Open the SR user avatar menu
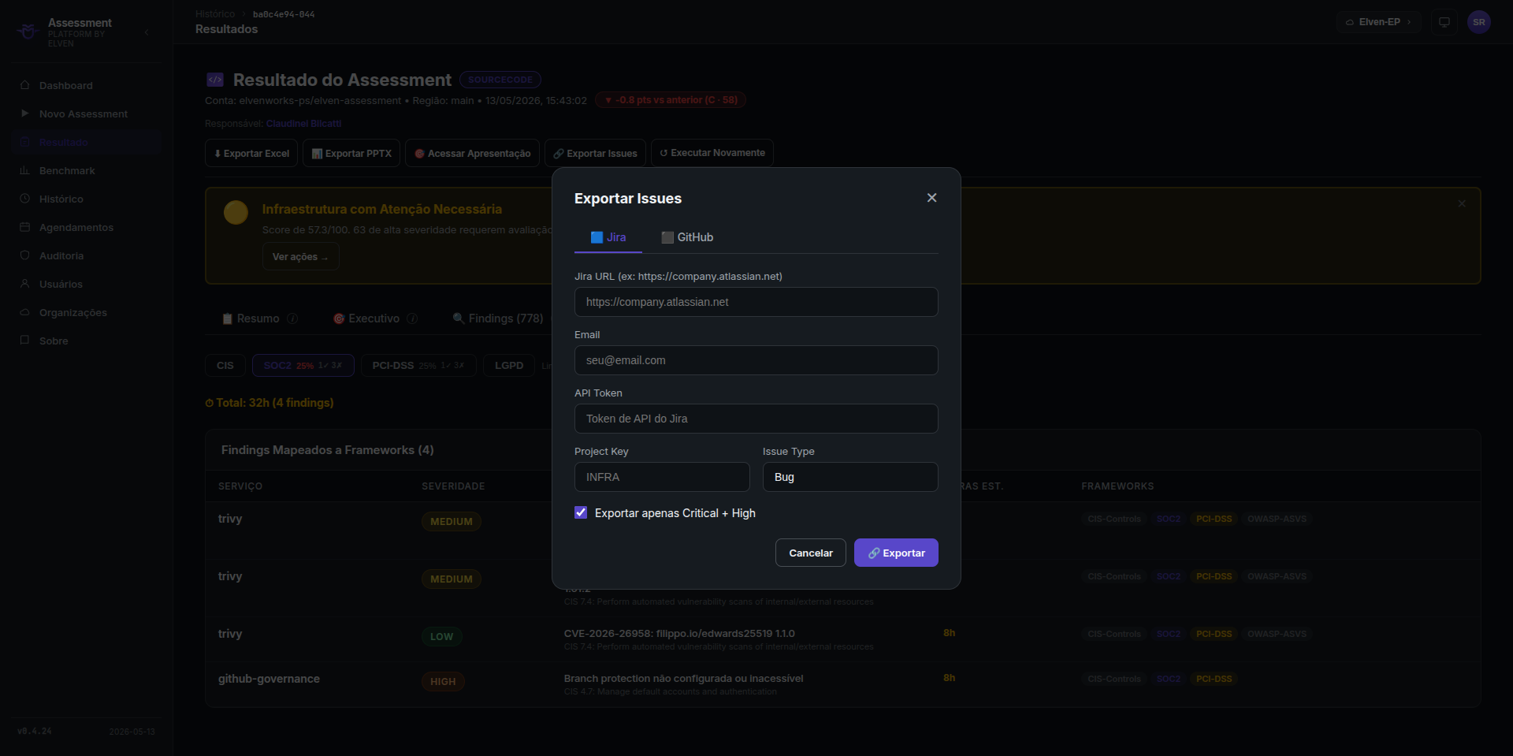The height and width of the screenshot is (756, 1513). [x=1478, y=22]
